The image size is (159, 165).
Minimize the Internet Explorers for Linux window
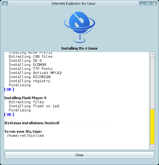(142, 4)
